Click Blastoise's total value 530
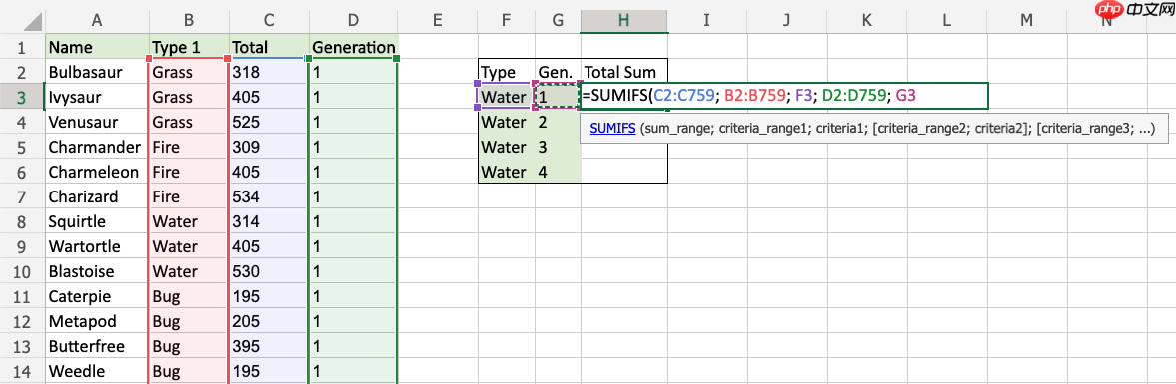This screenshot has height=384, width=1176. [269, 271]
